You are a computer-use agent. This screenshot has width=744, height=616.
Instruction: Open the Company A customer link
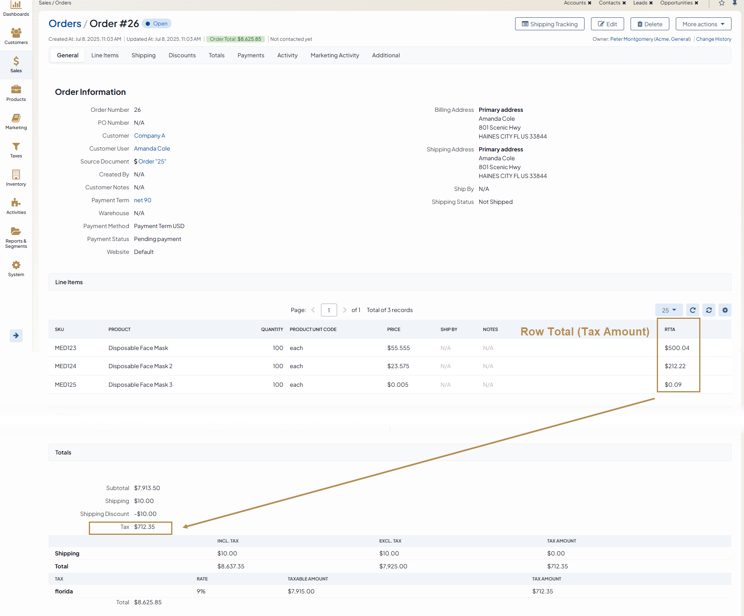pyautogui.click(x=149, y=136)
